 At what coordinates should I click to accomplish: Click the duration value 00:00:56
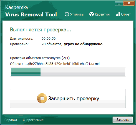tap(49, 39)
